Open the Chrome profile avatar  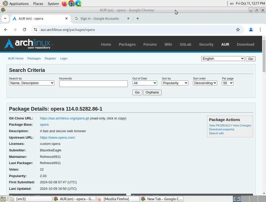tap(251, 30)
